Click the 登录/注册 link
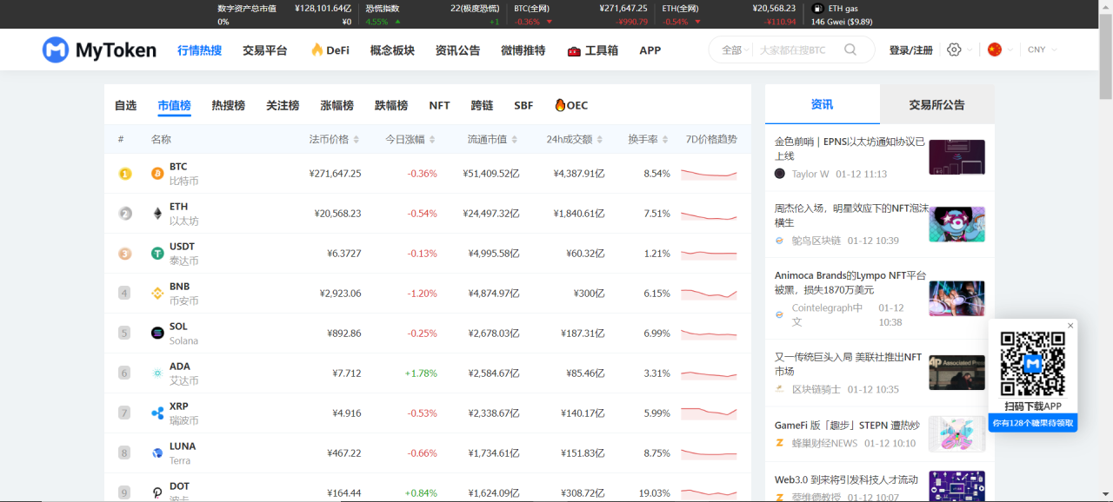1113x502 pixels. point(910,50)
